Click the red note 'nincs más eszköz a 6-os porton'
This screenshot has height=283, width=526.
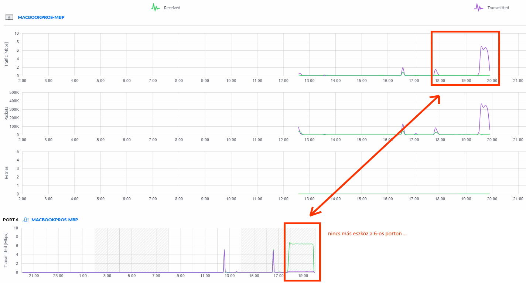pyautogui.click(x=368, y=234)
